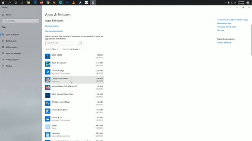Click the Search this list field
Image resolution: width=252 pixels, height=141 pixels.
tap(63, 43)
